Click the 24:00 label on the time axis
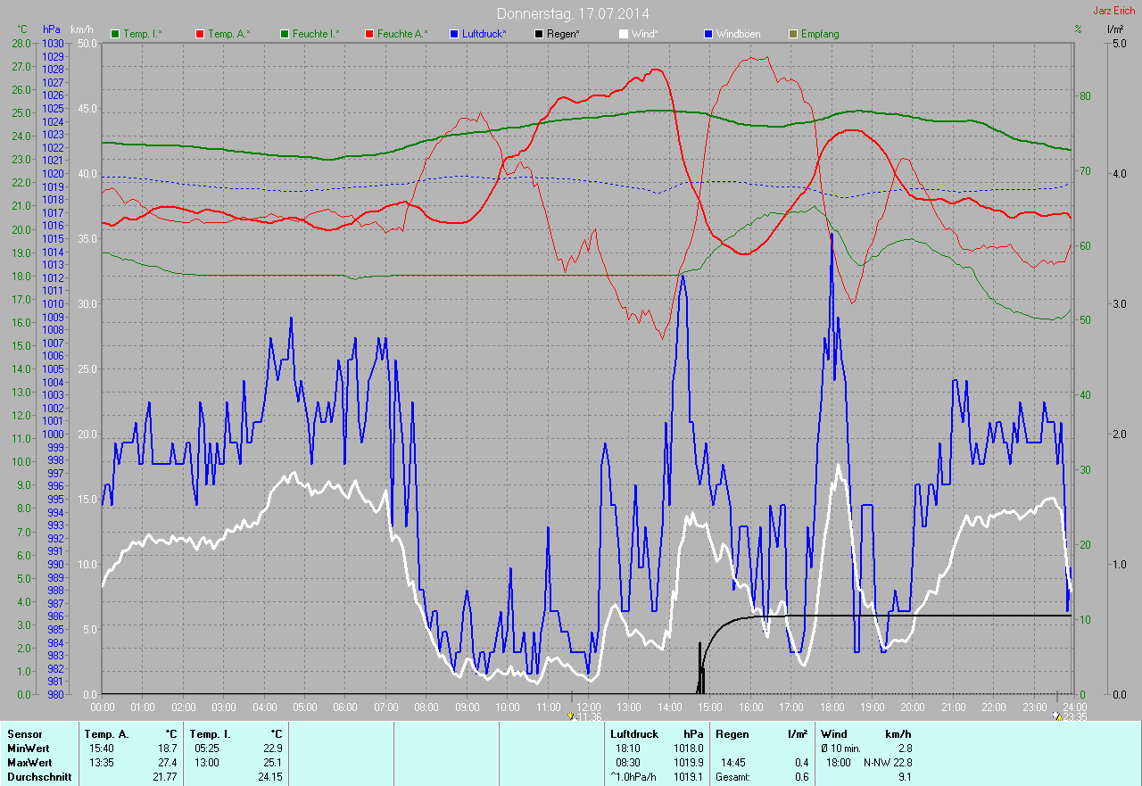Image resolution: width=1142 pixels, height=786 pixels. (x=1075, y=707)
